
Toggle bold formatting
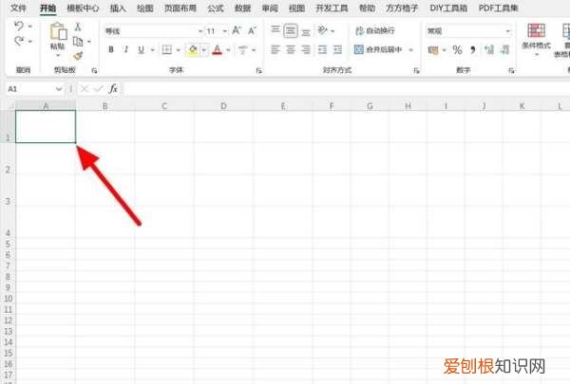[111, 49]
